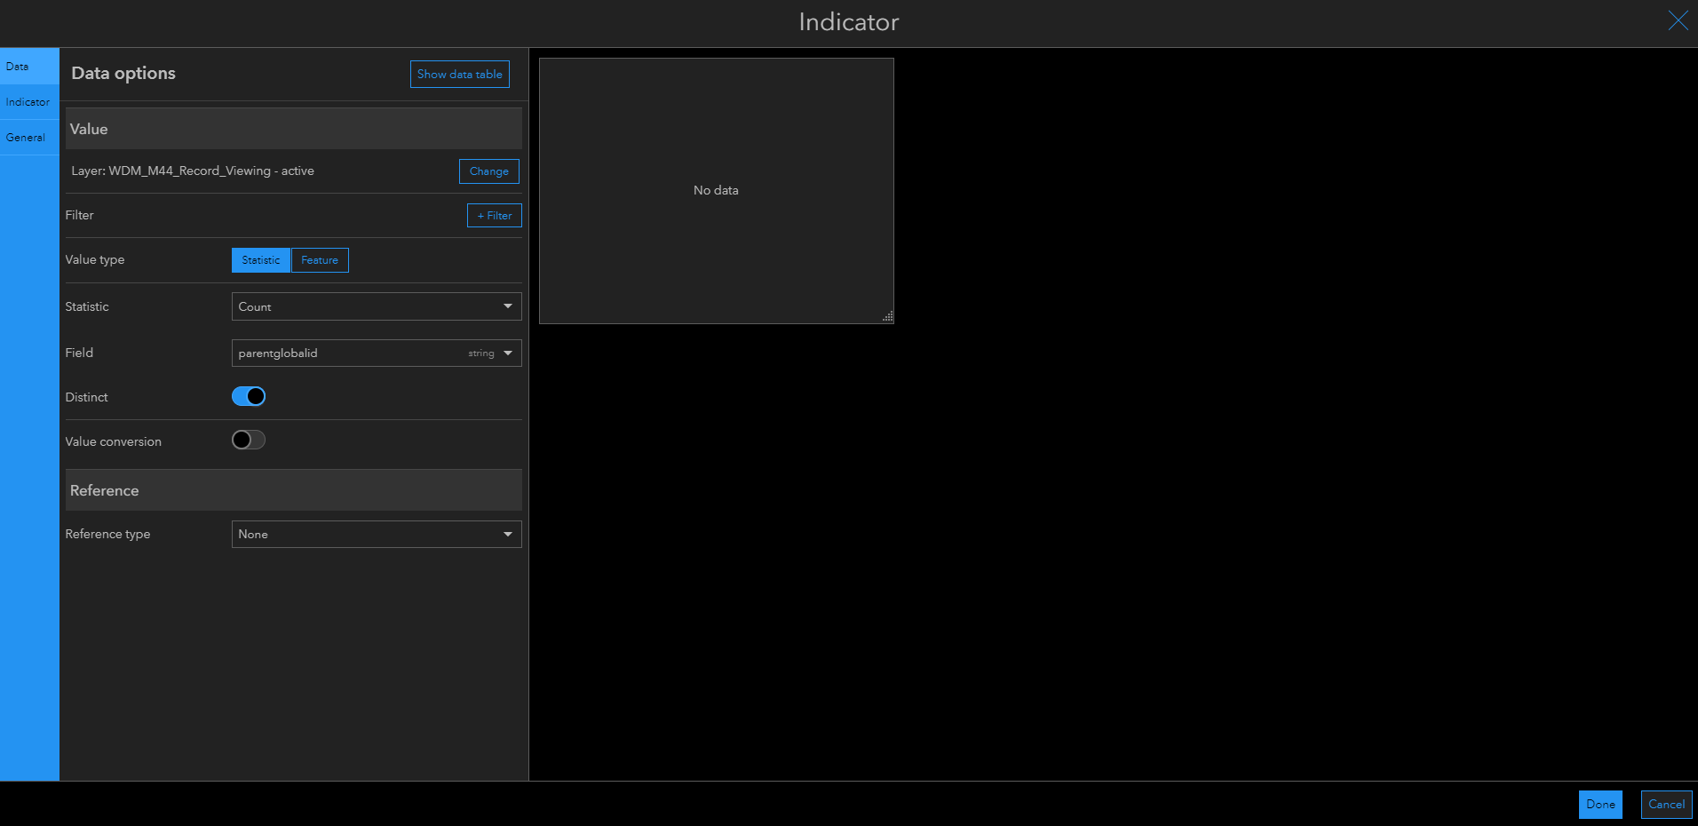Click the Indicator dialog title
1698x826 pixels.
tap(849, 22)
